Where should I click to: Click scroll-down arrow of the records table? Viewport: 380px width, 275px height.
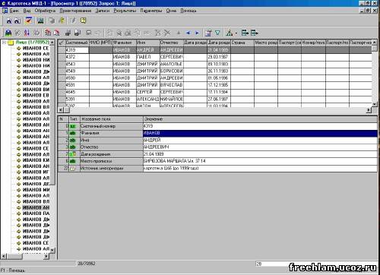pyautogui.click(x=375, y=104)
